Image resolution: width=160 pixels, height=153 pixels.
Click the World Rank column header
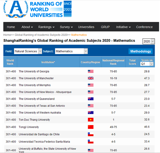(10, 62)
